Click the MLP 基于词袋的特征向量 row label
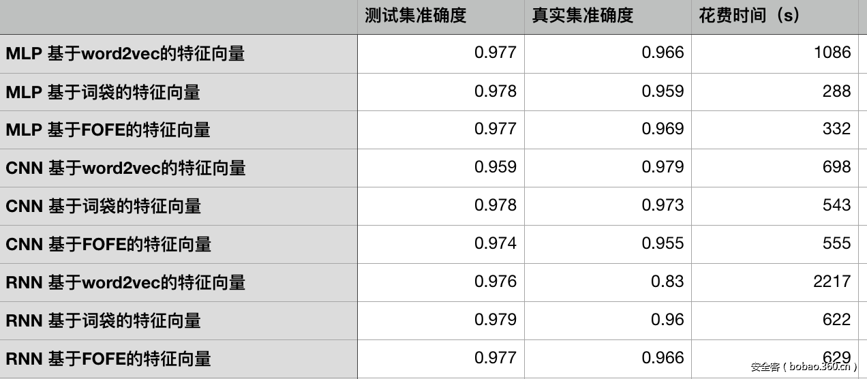867x379 pixels. [103, 91]
